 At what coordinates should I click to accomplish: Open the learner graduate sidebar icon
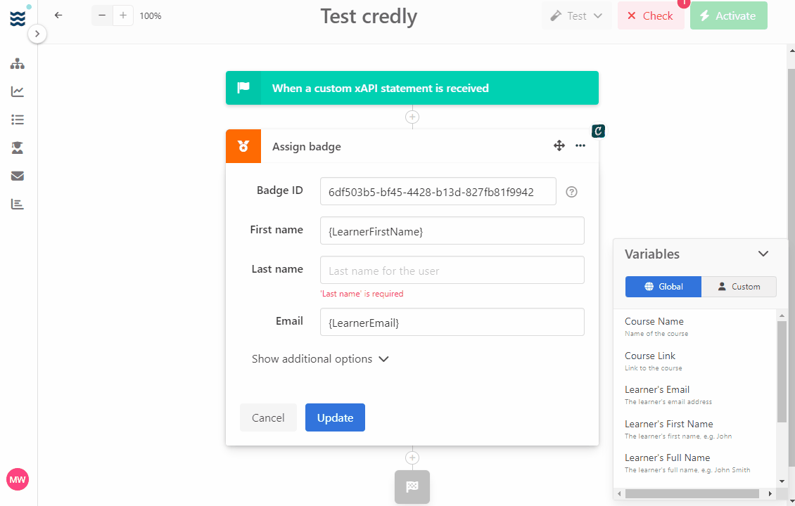click(x=18, y=148)
